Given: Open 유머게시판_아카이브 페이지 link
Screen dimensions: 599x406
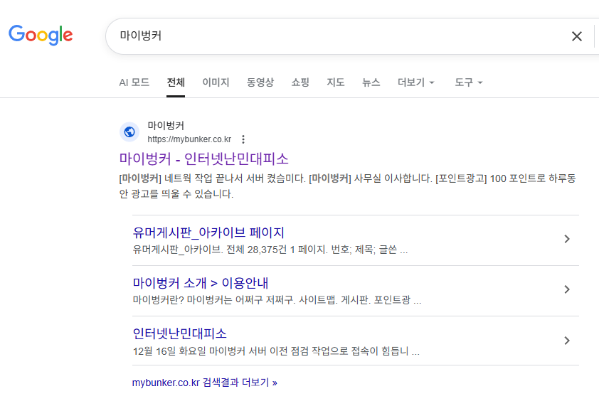Looking at the screenshot, I should [208, 233].
